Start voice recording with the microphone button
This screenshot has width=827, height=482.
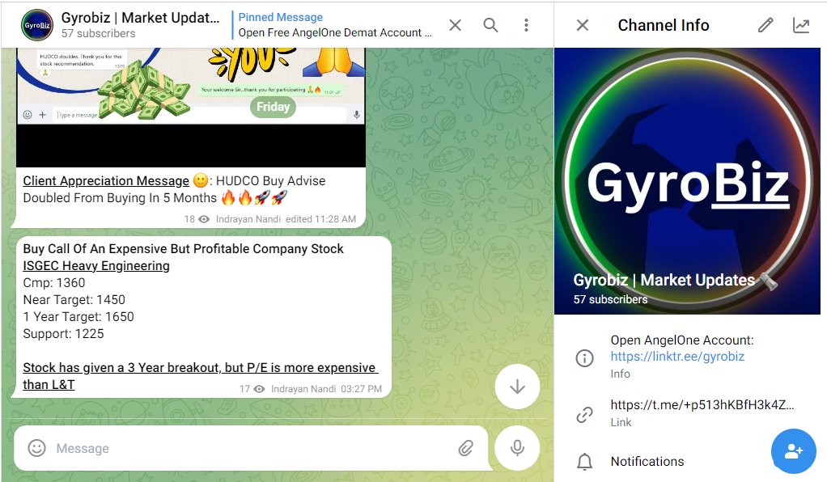coord(517,448)
